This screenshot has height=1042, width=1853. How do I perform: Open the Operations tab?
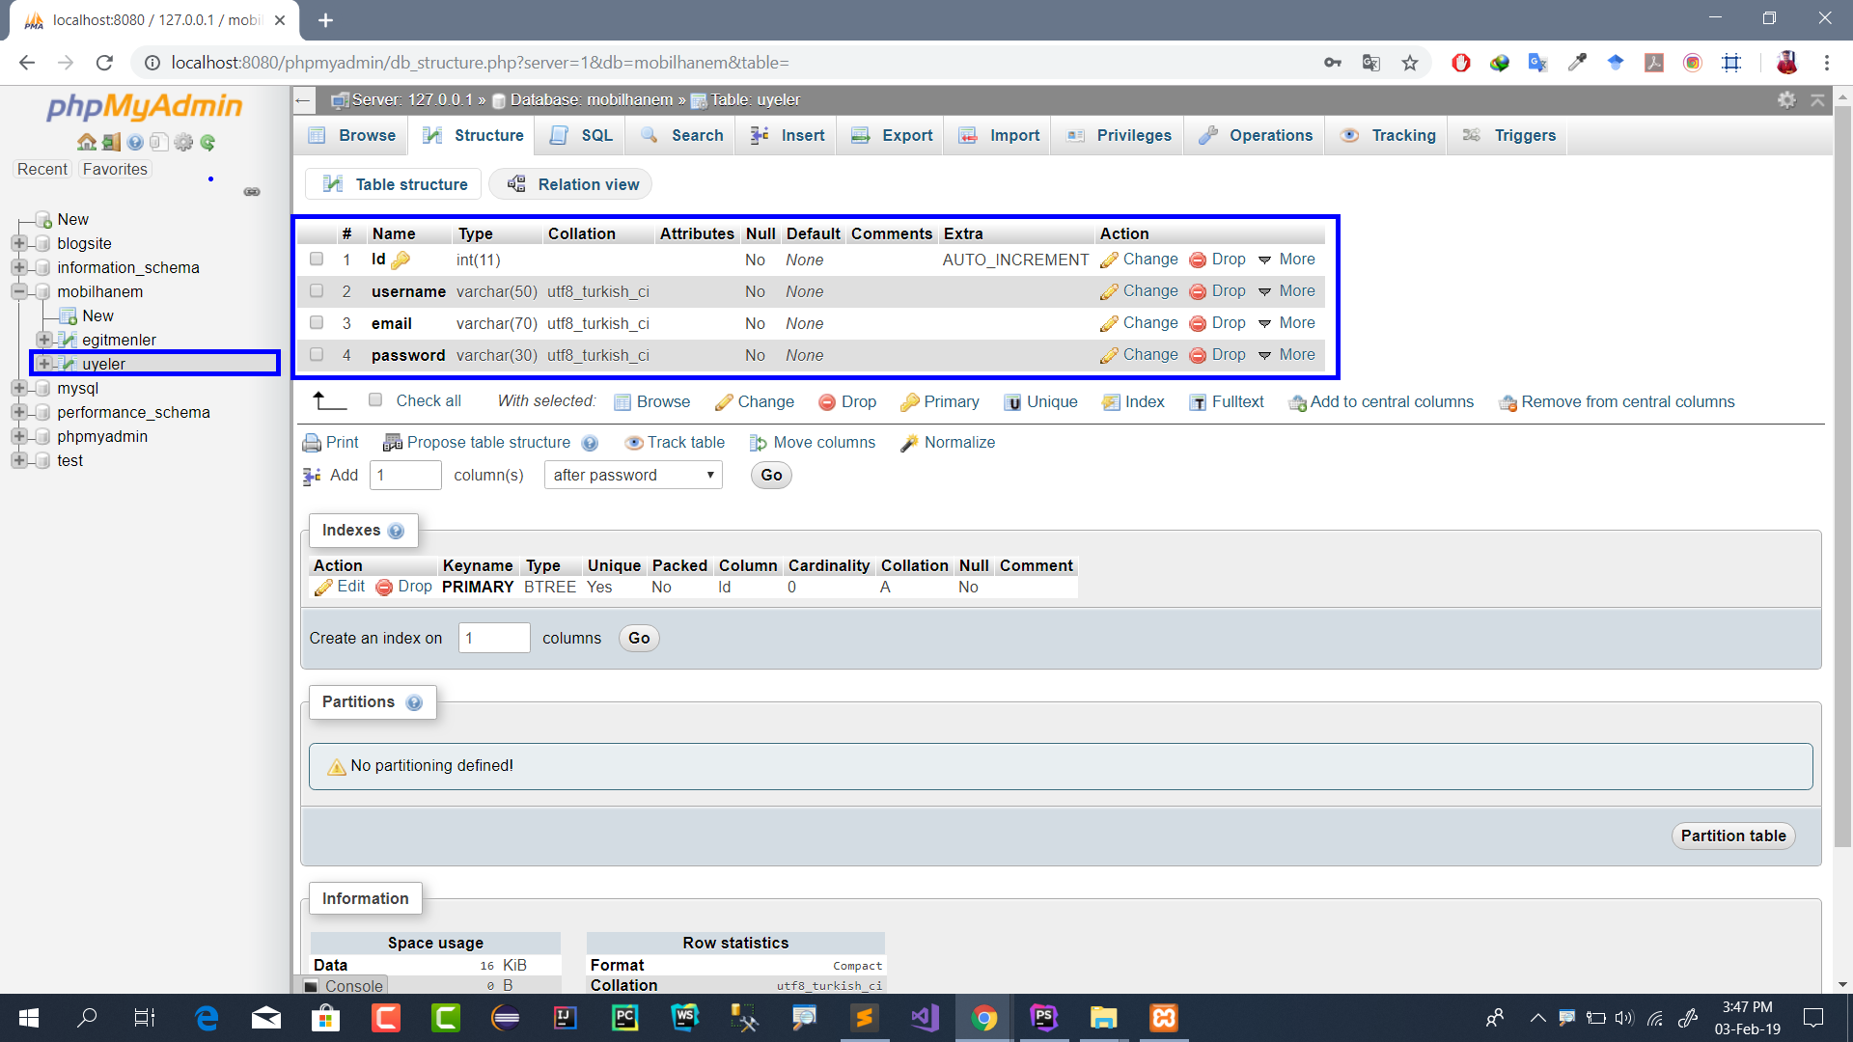pyautogui.click(x=1256, y=136)
